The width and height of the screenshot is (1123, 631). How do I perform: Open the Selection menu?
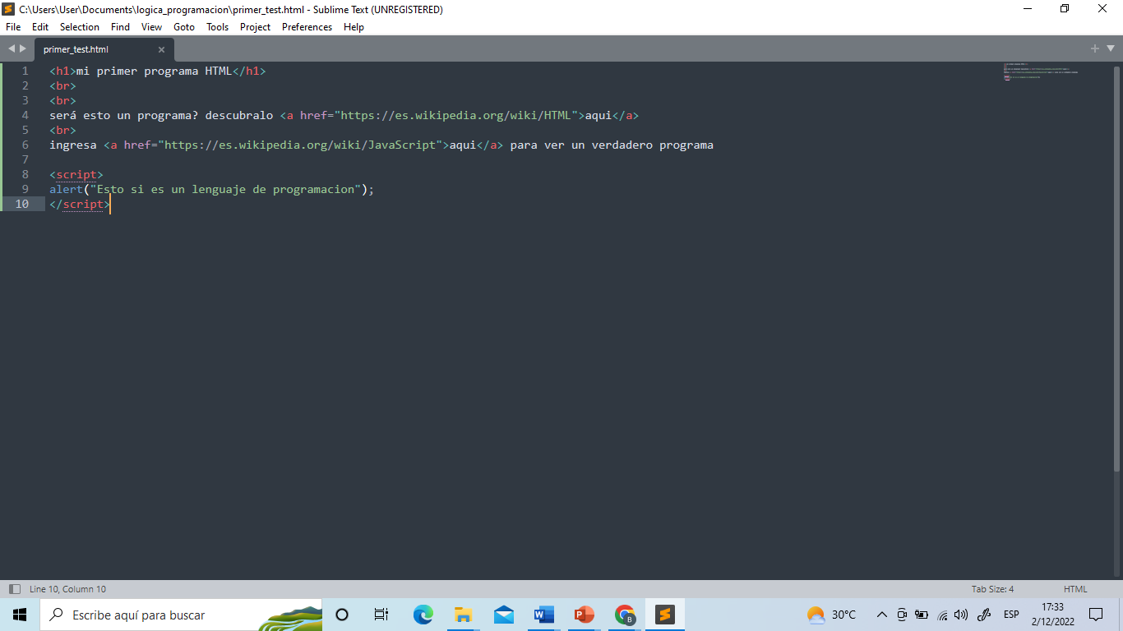tap(80, 27)
